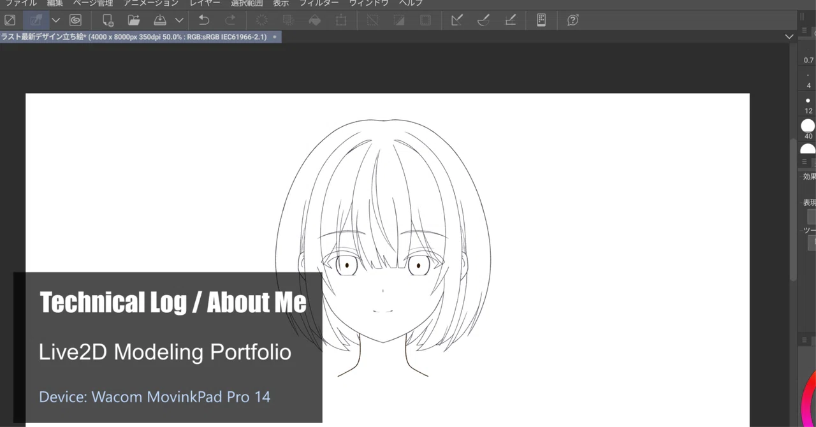Open the ウィンドウ menu

click(368, 3)
